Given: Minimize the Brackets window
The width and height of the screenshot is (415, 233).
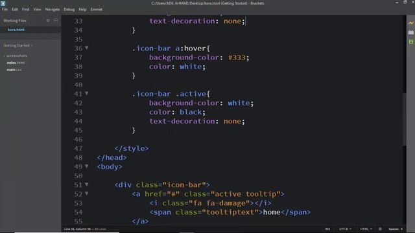Looking at the screenshot, I should (x=397, y=3).
